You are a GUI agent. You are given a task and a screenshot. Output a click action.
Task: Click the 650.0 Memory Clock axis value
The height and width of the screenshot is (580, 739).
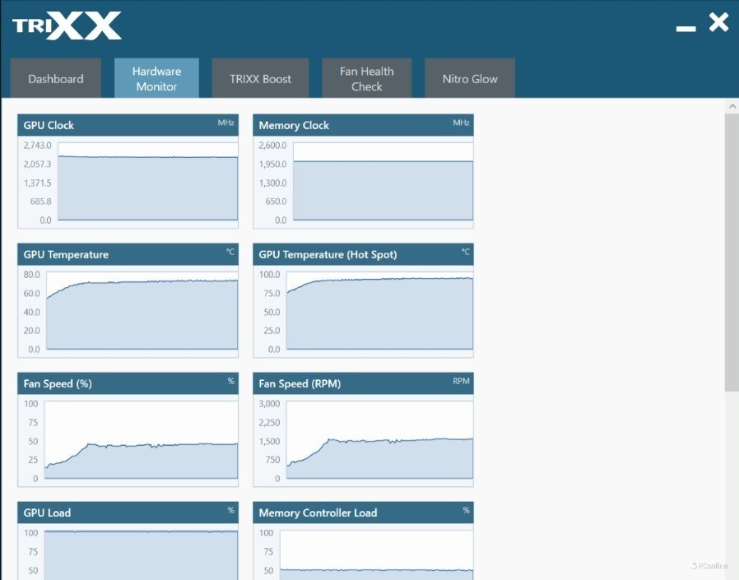coord(275,202)
